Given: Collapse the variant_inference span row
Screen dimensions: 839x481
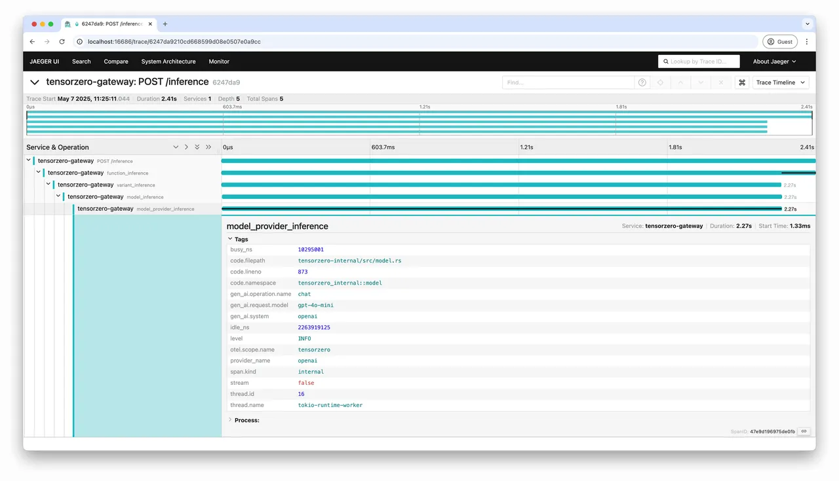Looking at the screenshot, I should (49, 185).
